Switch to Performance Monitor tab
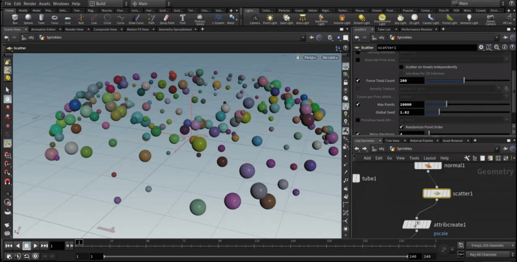This screenshot has width=517, height=262. pyautogui.click(x=417, y=29)
